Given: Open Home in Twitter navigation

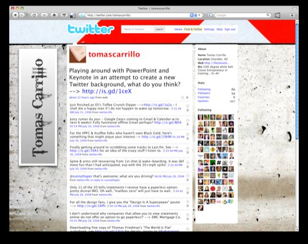Looking at the screenshot, I should [x=178, y=30].
